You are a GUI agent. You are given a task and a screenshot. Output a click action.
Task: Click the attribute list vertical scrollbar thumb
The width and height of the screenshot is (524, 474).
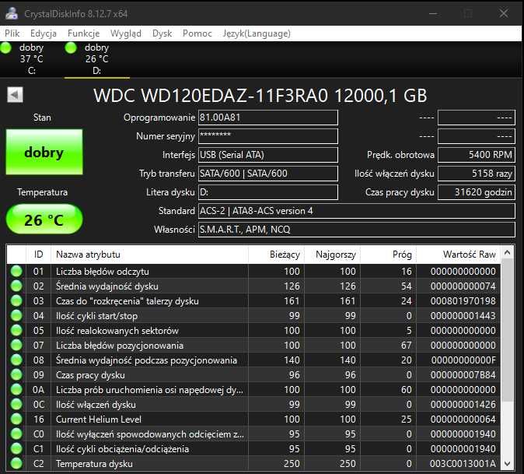508,331
